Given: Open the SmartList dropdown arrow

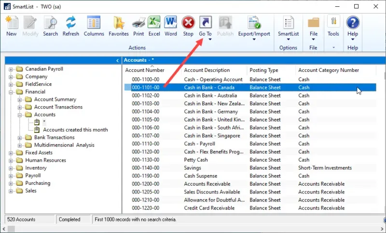Looking at the screenshot, I should click(x=288, y=40).
